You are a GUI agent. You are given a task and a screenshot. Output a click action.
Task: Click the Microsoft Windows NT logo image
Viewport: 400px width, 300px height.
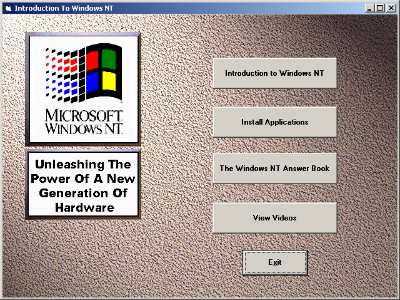pos(83,89)
